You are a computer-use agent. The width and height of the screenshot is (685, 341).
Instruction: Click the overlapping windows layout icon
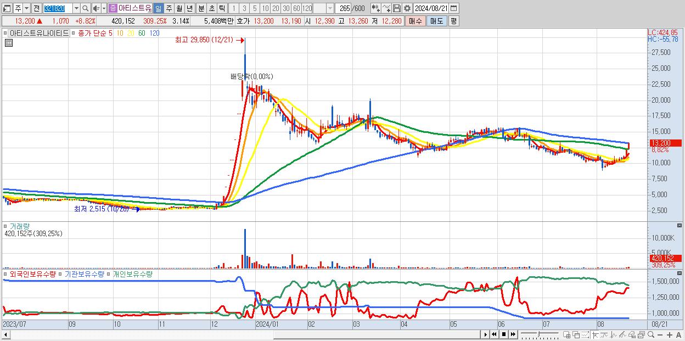click(576, 334)
